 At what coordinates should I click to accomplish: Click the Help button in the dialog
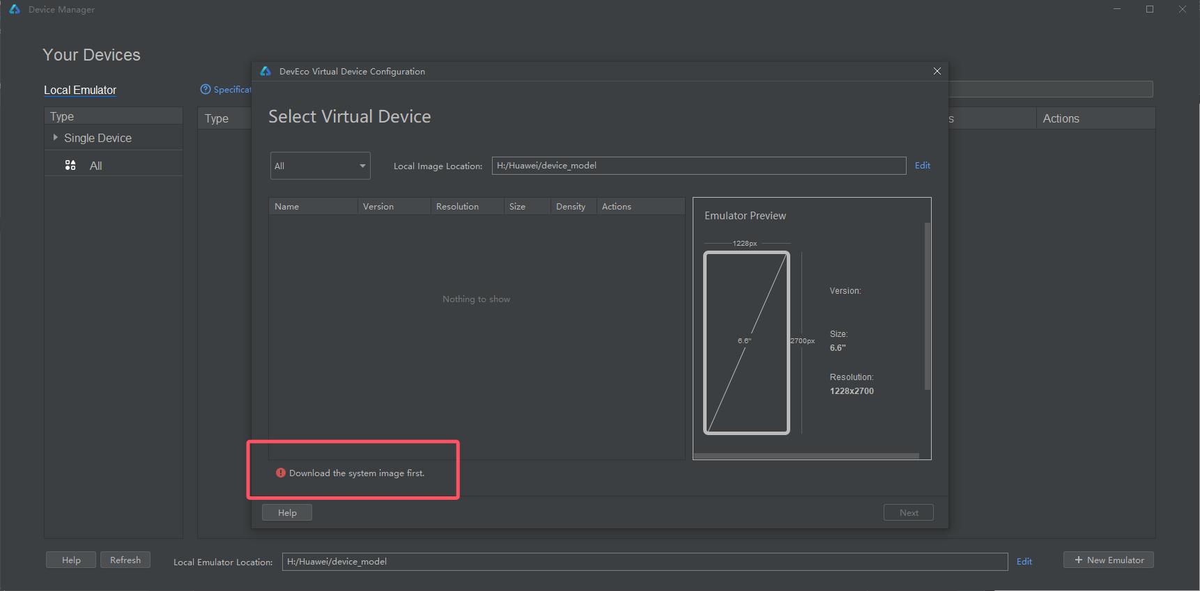point(287,512)
